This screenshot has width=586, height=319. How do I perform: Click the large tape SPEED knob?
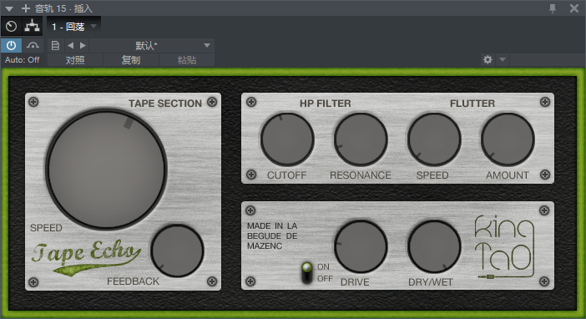click(107, 169)
